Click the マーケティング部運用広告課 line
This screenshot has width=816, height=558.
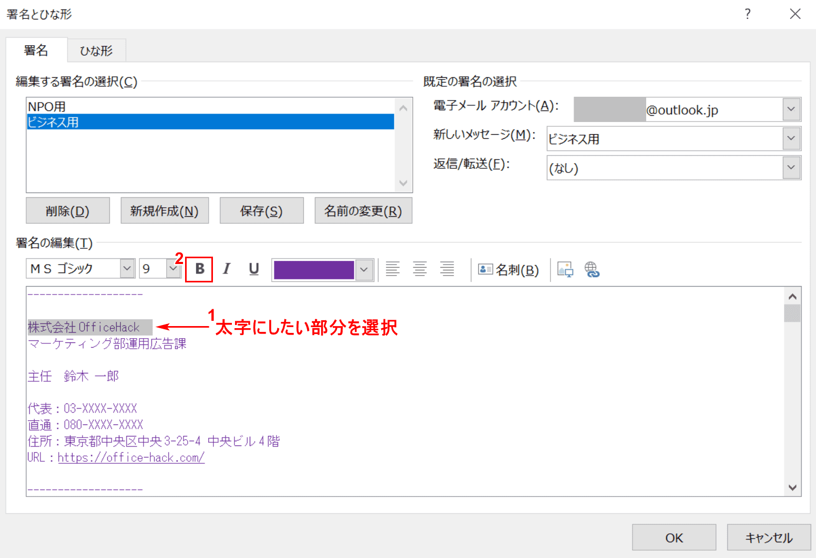[107, 343]
